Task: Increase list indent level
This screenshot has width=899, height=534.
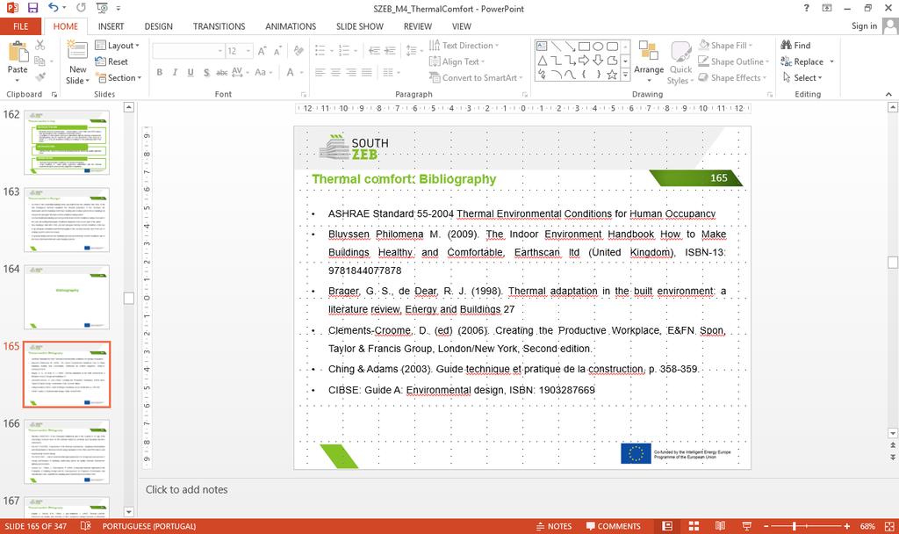Action: click(x=390, y=50)
